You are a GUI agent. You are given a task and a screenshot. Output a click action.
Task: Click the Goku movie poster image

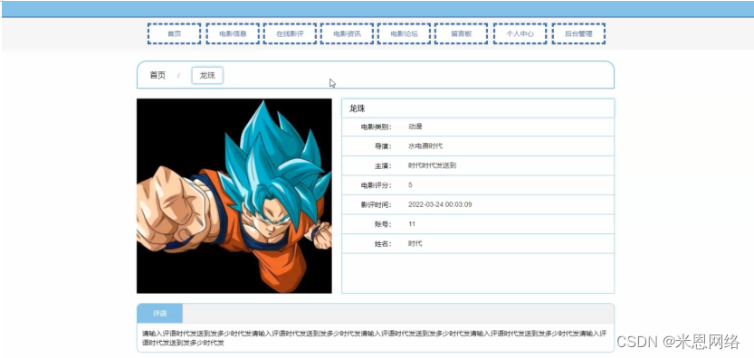[x=234, y=196]
